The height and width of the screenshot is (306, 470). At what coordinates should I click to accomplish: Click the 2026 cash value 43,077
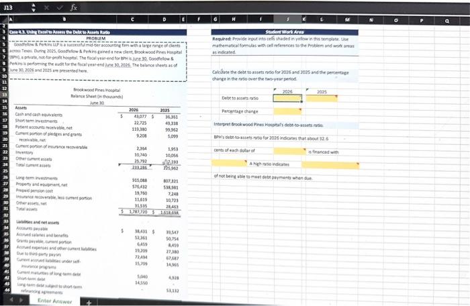[x=140, y=116]
